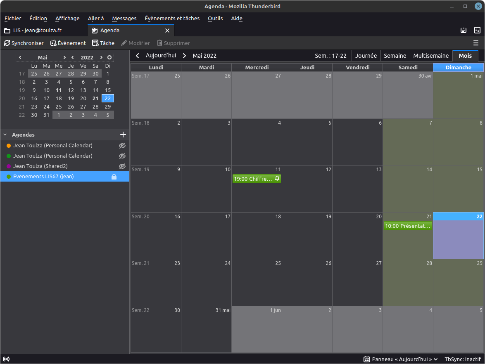Click the TbSync: Inactif status
This screenshot has width=485, height=364.
pos(462,359)
